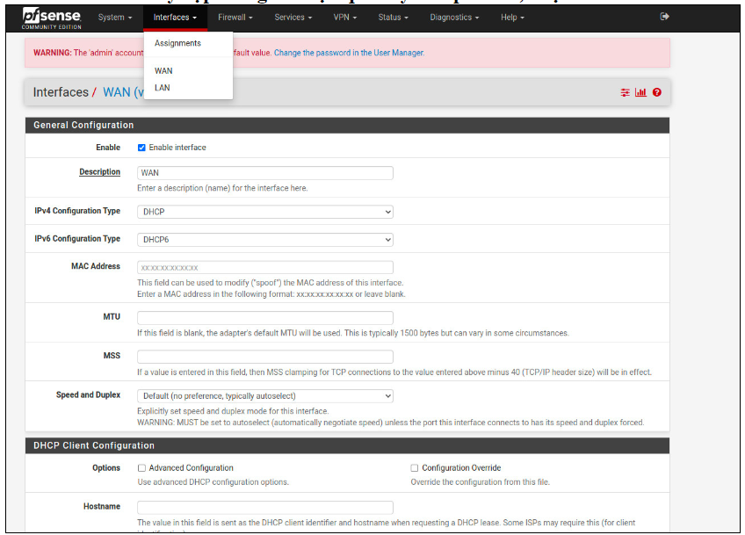This screenshot has height=535, width=745.
Task: Open the IPv4 Configuration Type dropdown
Action: tap(264, 212)
